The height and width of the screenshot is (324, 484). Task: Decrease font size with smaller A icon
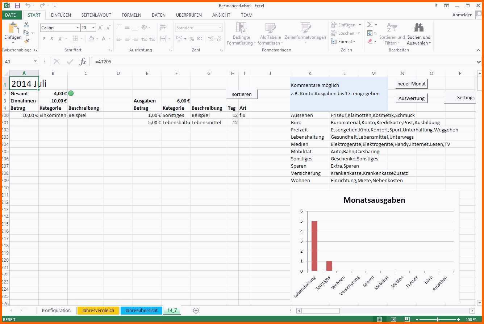(x=108, y=28)
